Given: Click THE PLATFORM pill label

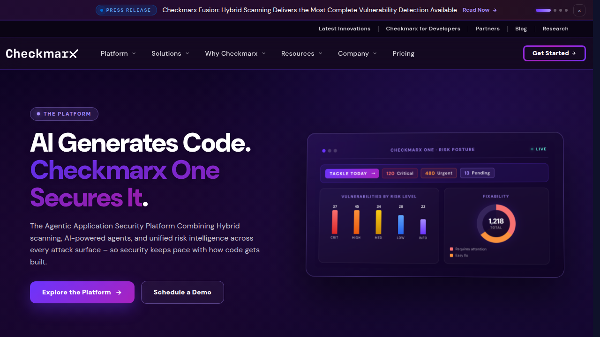Looking at the screenshot, I should tap(64, 114).
